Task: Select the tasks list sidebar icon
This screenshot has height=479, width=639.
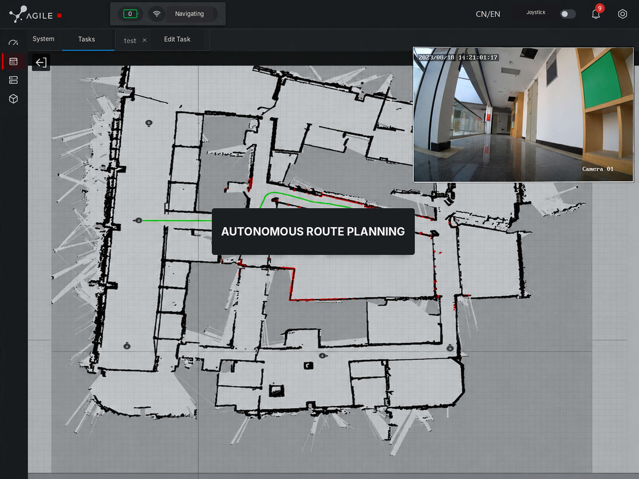Action: 14,62
